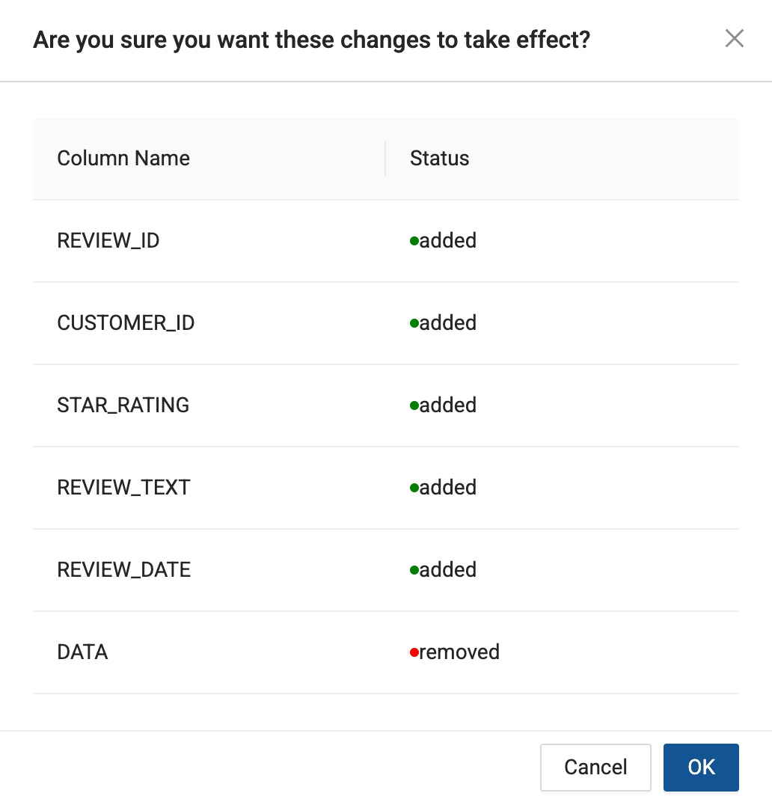Select the CUSTOMER_ID column row
The image size is (772, 799).
(x=386, y=323)
